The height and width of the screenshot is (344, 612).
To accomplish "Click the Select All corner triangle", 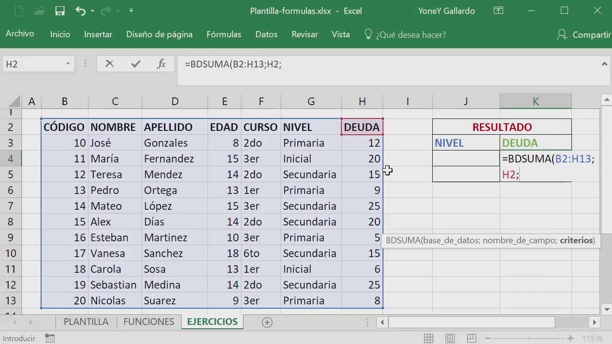I will pos(14,101).
